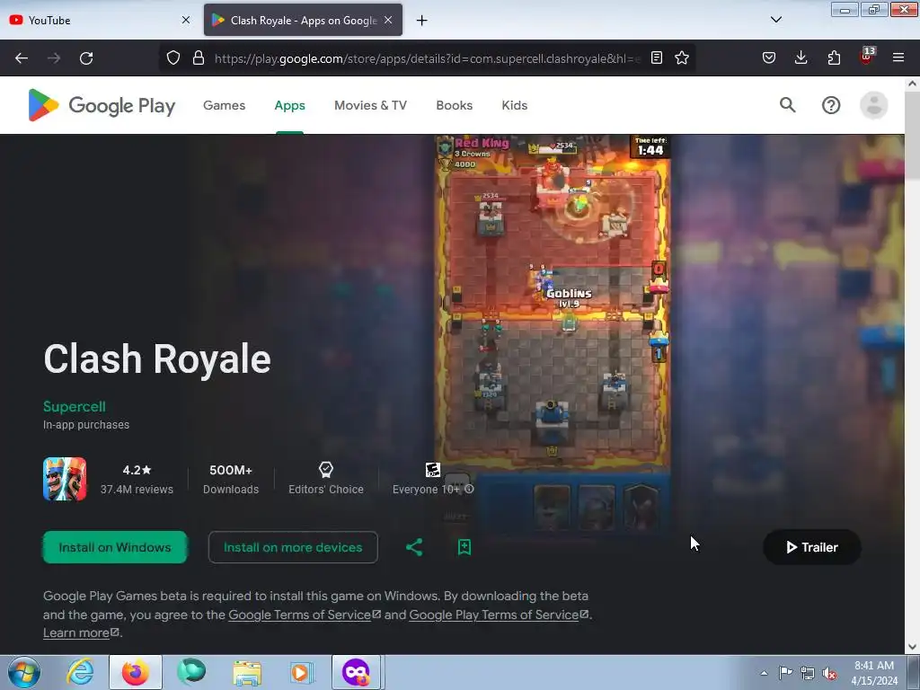920x690 pixels.
Task: Click Install on more devices
Action: click(293, 547)
